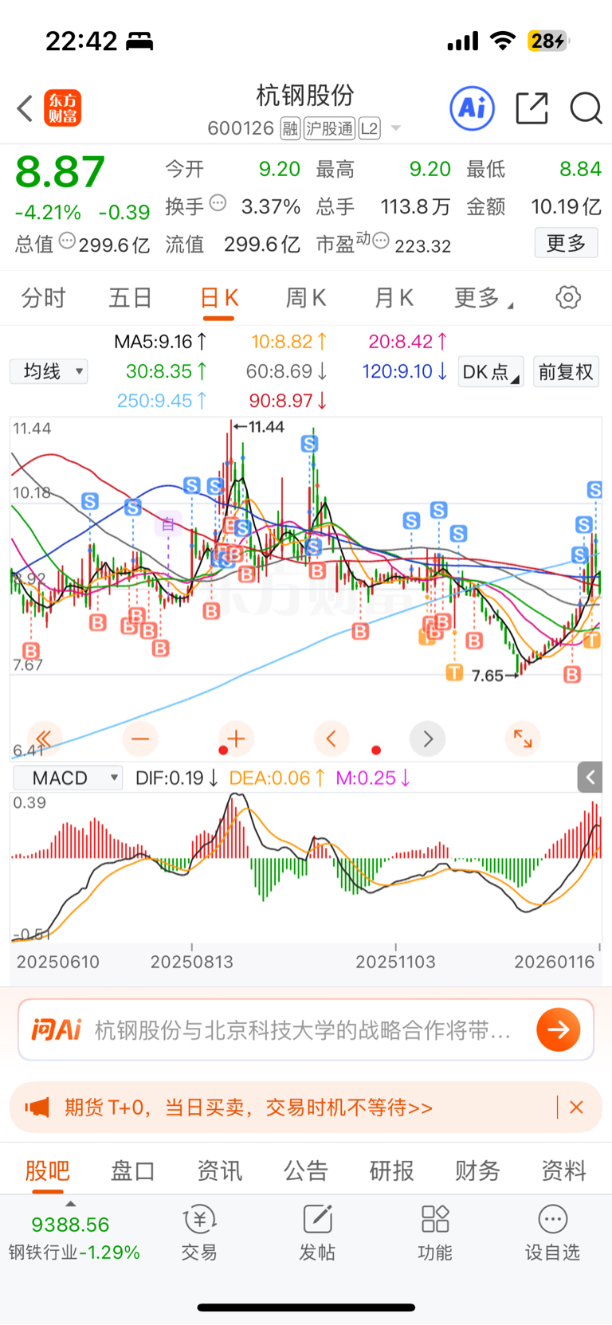The width and height of the screenshot is (612, 1325).
Task: Open the 发帖 post icon
Action: (317, 1233)
